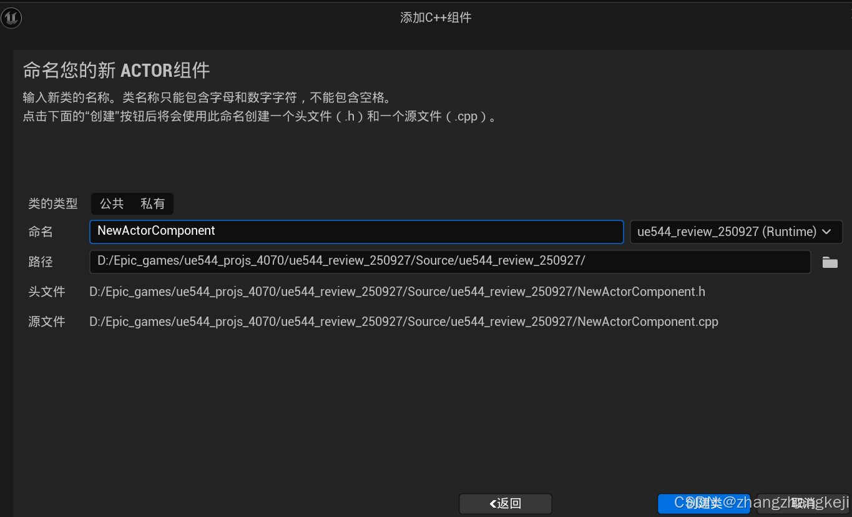
Task: Click the dialog title 添加C++组件
Action: pos(435,17)
